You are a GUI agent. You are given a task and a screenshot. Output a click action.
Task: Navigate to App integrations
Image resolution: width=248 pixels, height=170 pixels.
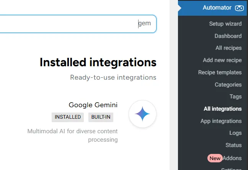(221, 121)
